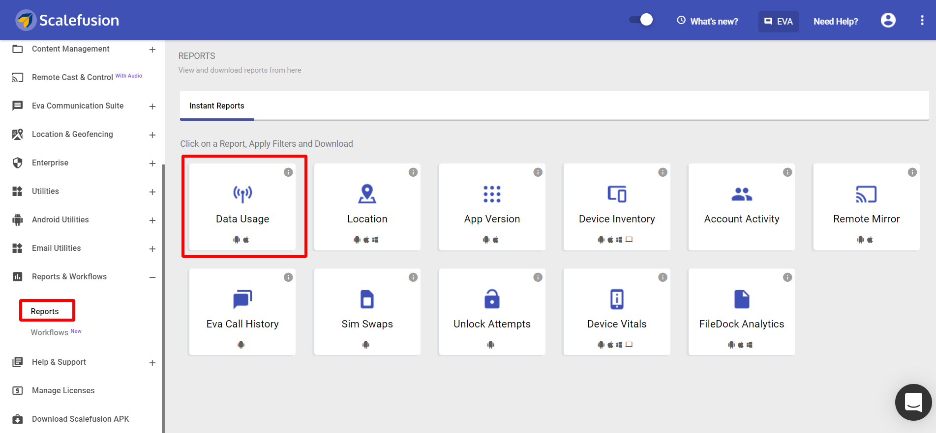Show info for Location report
The height and width of the screenshot is (433, 936).
(x=413, y=172)
